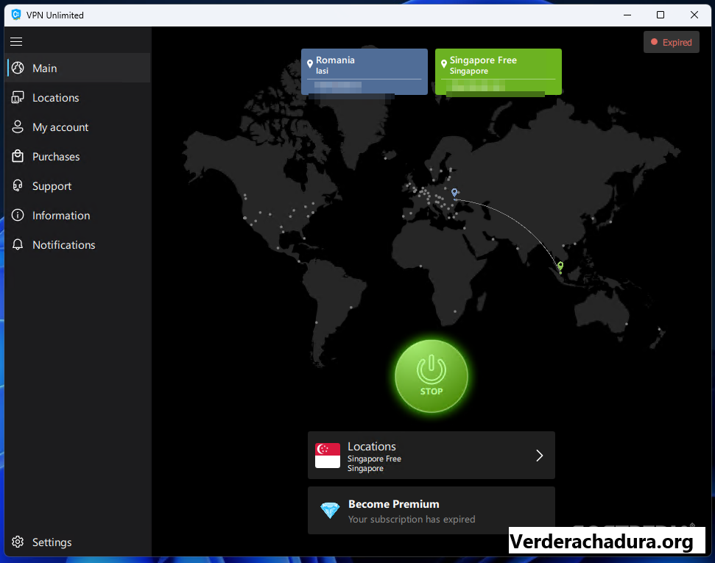
Task: Open the Settings menu item label
Action: [x=52, y=542]
